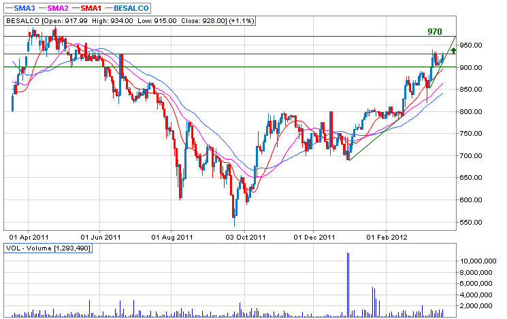Click the 550.00 price axis label
The width and height of the screenshot is (507, 319).
[x=471, y=222]
